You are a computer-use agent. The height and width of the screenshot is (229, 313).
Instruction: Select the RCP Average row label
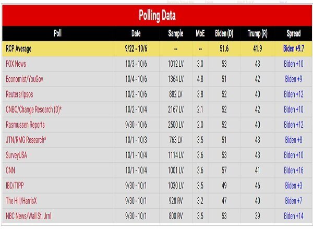[x=19, y=49]
